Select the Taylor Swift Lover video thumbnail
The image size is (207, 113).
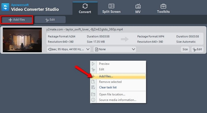(x=22, y=40)
